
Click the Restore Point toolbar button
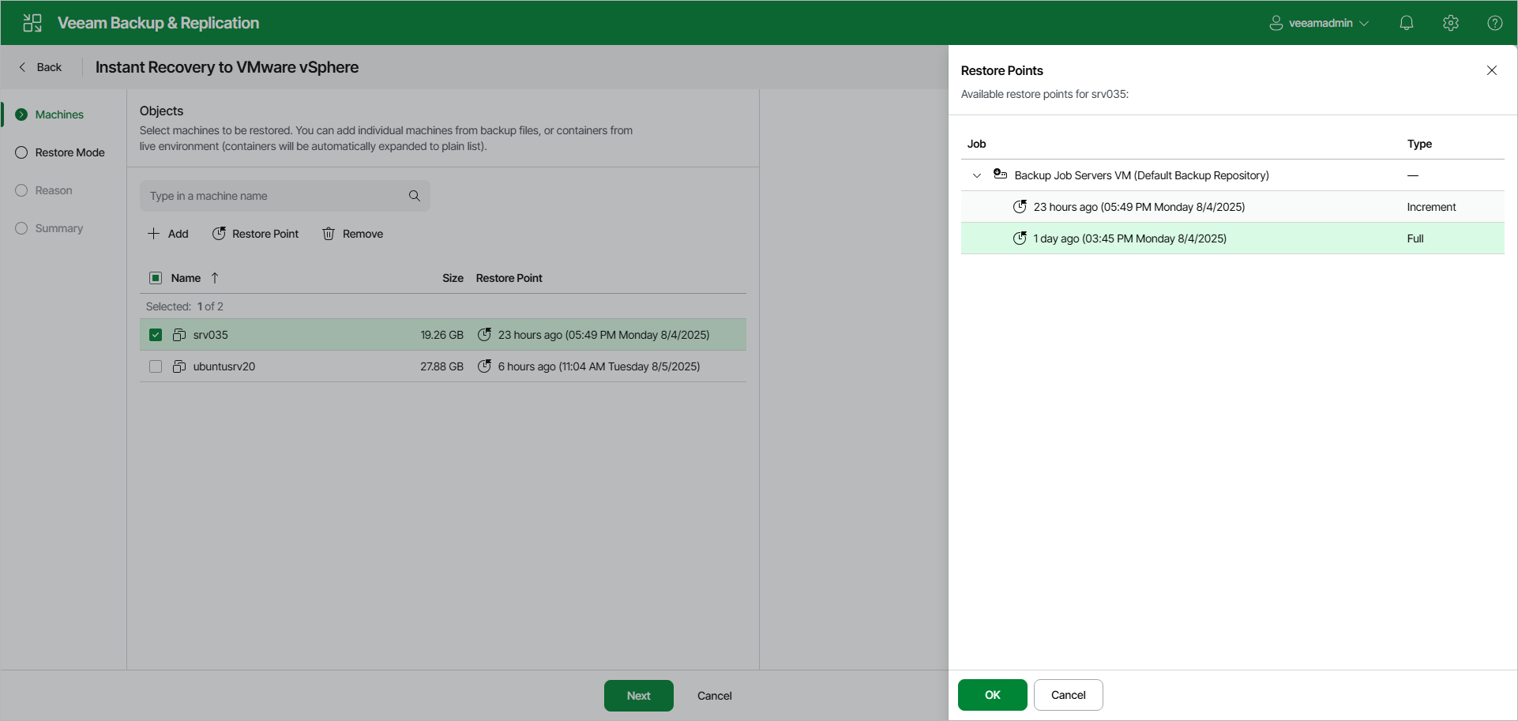255,234
